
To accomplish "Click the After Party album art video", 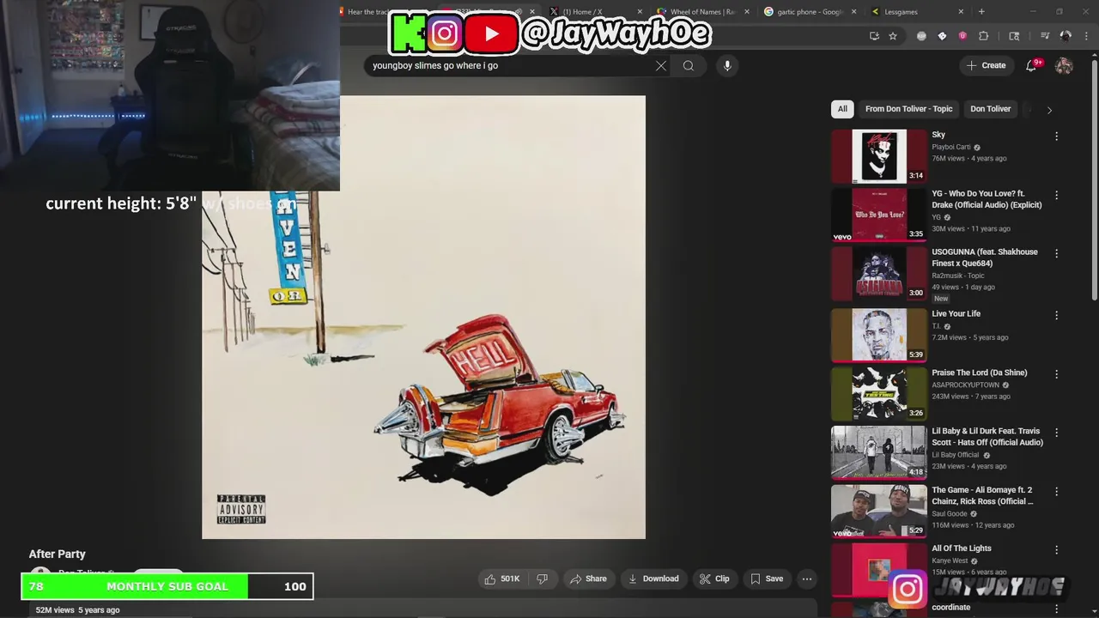I will pyautogui.click(x=423, y=318).
